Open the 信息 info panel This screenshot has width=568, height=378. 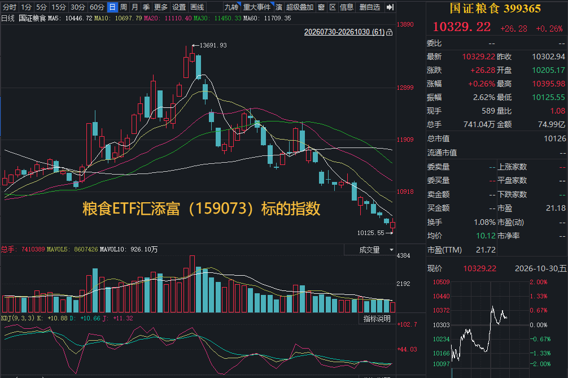pos(347,7)
